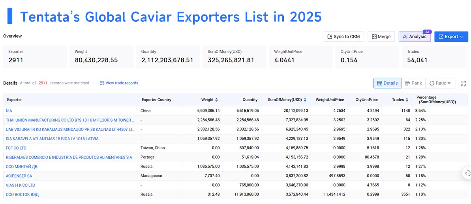
Task: Switch to the Details view tab
Action: 387,83
